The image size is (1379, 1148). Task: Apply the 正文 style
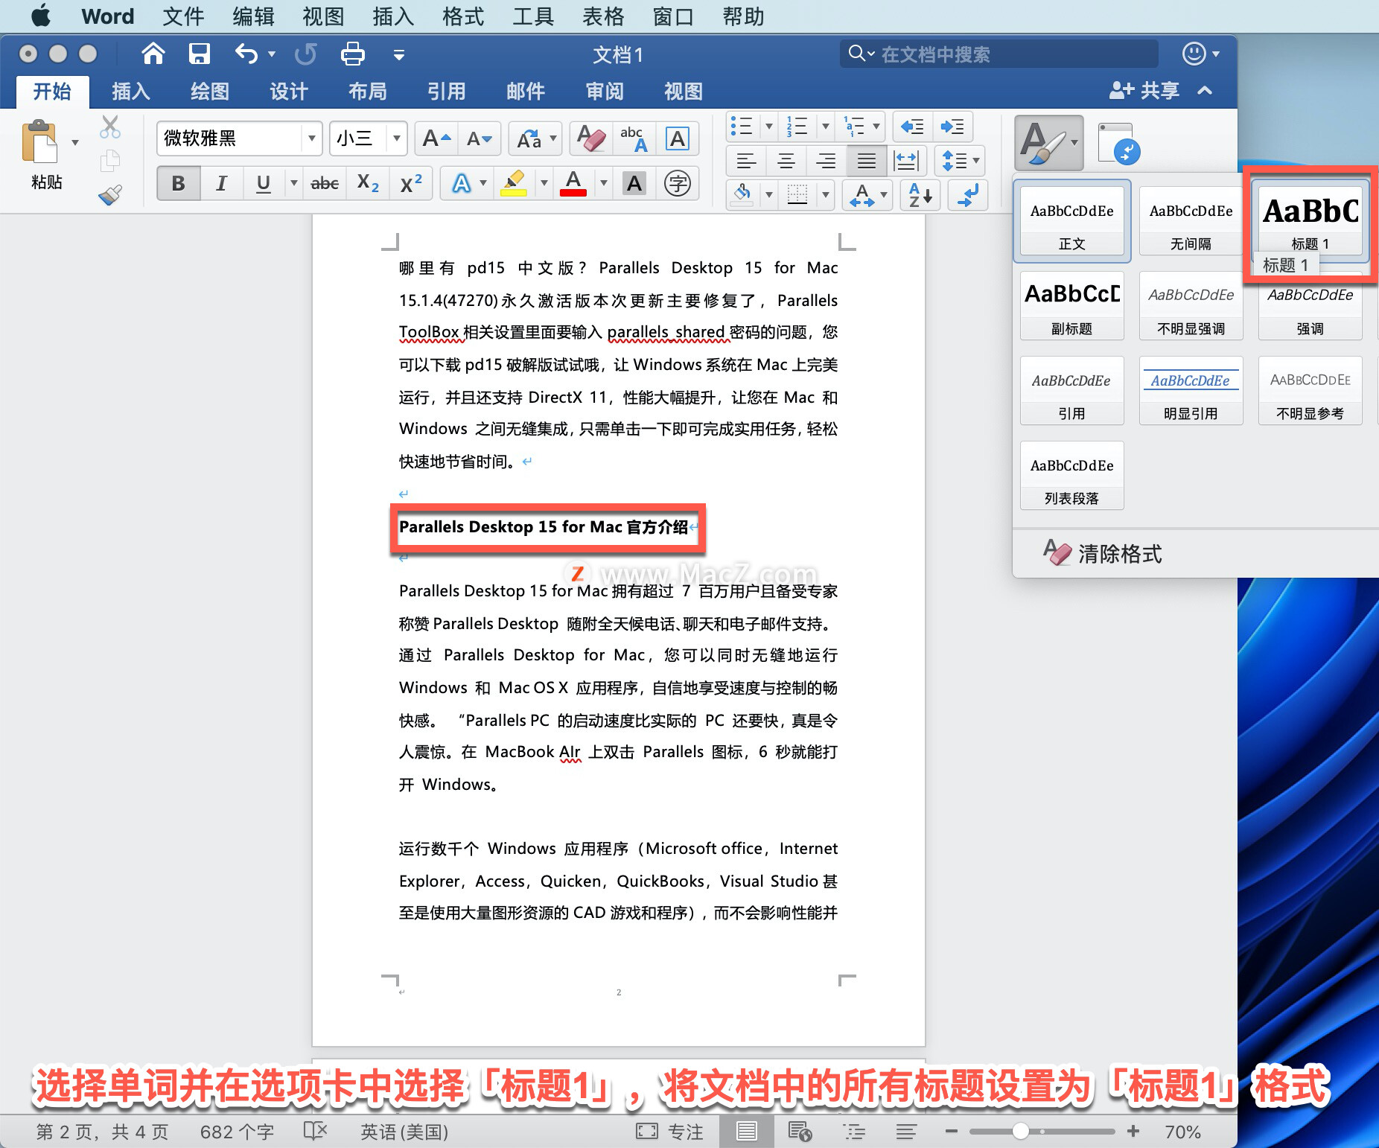[1071, 220]
